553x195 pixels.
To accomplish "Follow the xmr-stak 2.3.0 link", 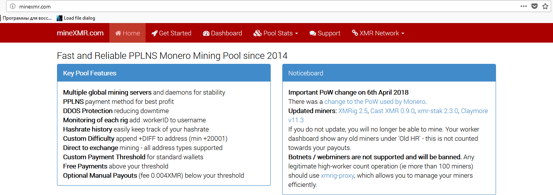I will point(437,111).
